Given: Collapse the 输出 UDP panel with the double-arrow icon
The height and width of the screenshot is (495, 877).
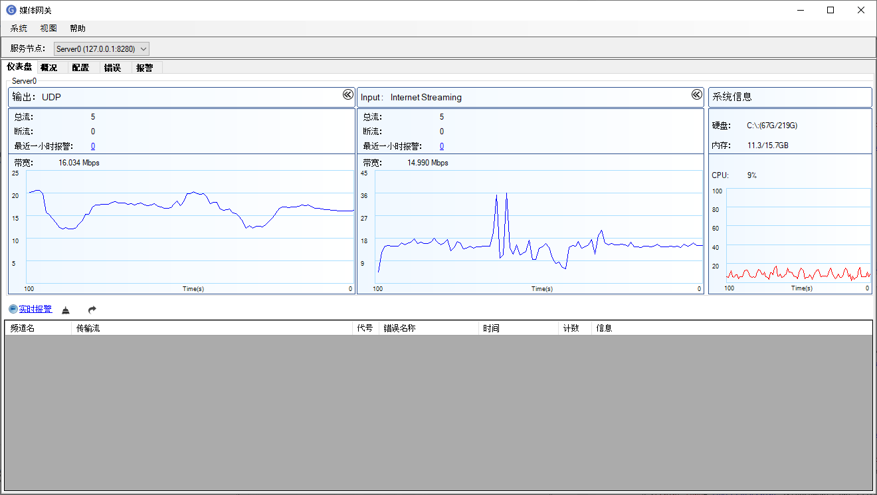Looking at the screenshot, I should (347, 95).
